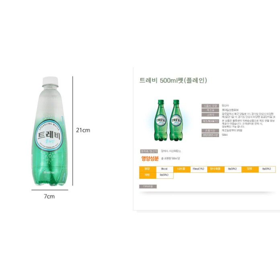Click the orange 영양성분 heading
280x280 pixels.
[150, 158]
